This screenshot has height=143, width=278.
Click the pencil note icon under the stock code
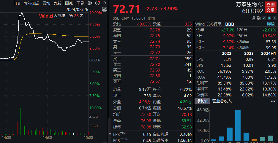(x=264, y=18)
